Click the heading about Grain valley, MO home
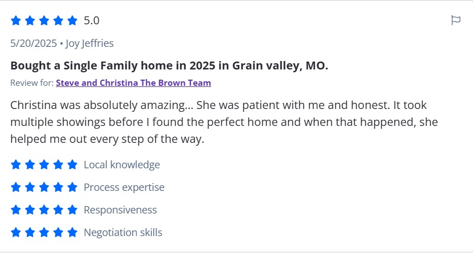 click(x=169, y=66)
